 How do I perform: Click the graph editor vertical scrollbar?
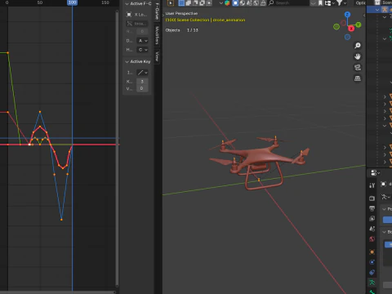[x=117, y=149]
